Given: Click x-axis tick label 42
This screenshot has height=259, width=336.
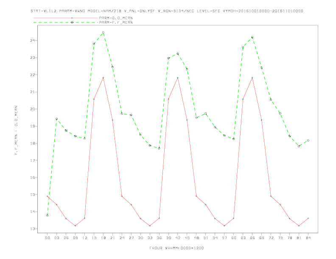Looking at the screenshot, I should 178,238.
